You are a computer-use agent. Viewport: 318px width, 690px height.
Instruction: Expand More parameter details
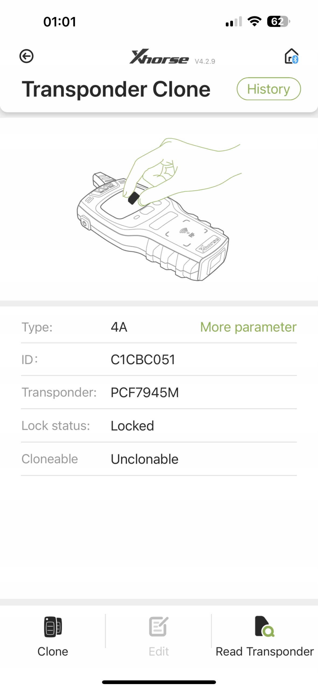pyautogui.click(x=248, y=327)
